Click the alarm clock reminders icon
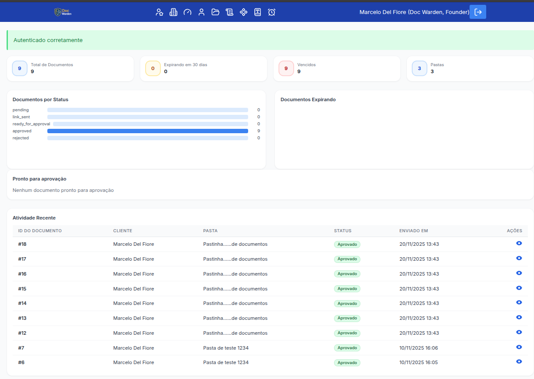The height and width of the screenshot is (379, 534). 271,12
